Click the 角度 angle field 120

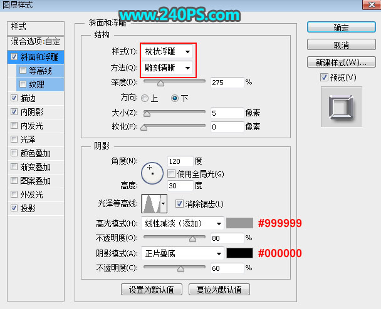pos(180,161)
